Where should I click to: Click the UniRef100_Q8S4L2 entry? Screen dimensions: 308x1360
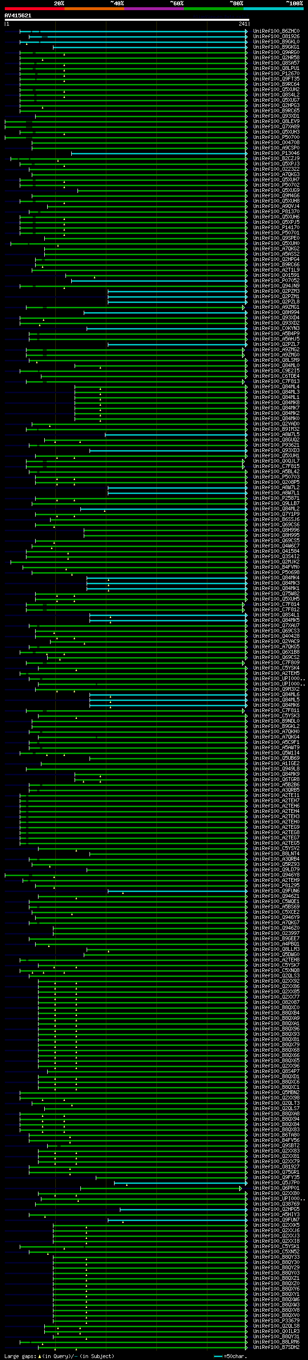(276, 95)
